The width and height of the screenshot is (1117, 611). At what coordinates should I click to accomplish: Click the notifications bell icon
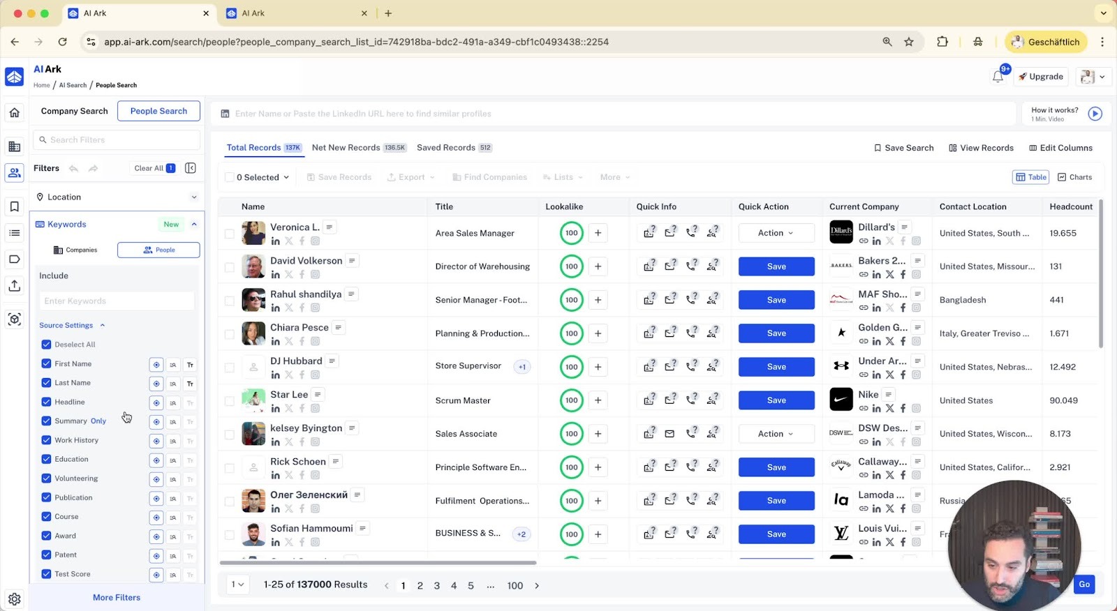(x=998, y=77)
